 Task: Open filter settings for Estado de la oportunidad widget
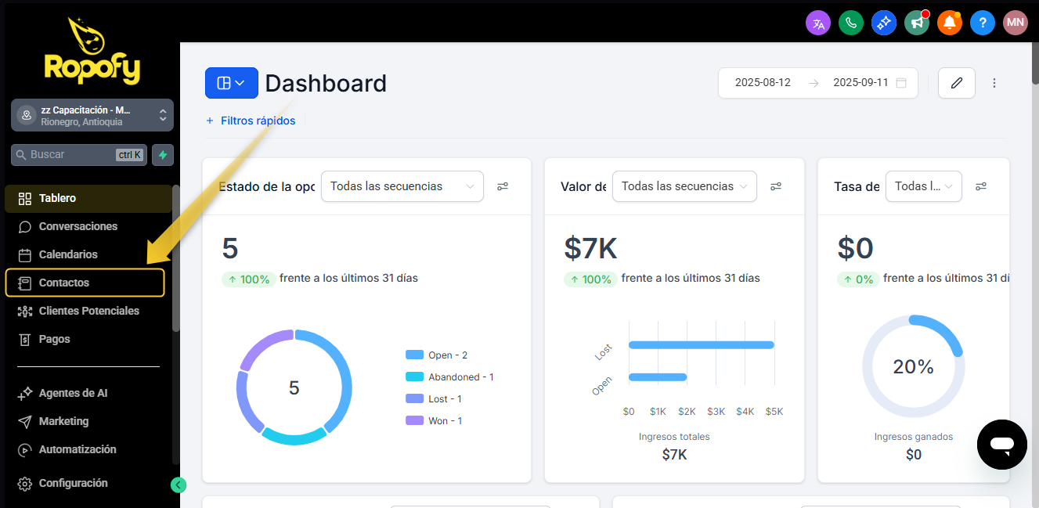503,186
